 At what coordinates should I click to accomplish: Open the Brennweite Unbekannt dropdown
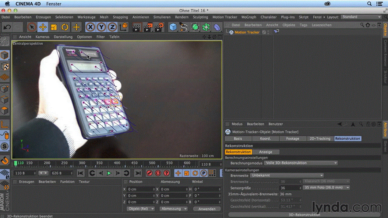tap(287, 175)
